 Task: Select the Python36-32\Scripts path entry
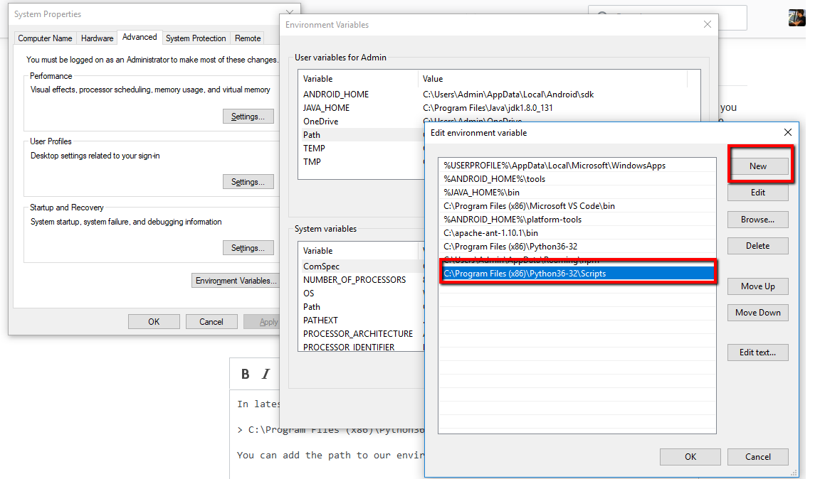point(577,274)
